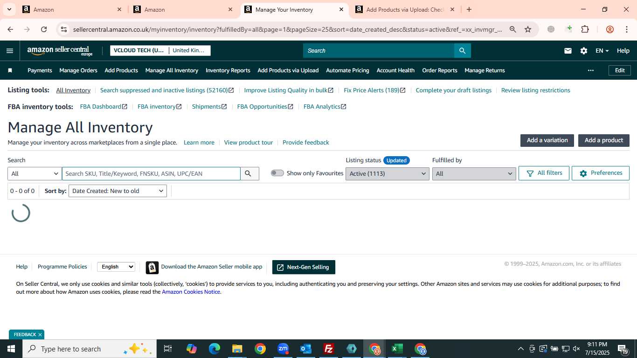This screenshot has width=637, height=358.
Task: Click the browser zoom magnifier icon in address bar
Action: (513, 29)
